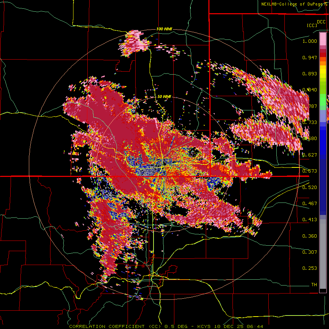Select the 0.307 legend value

(310, 252)
